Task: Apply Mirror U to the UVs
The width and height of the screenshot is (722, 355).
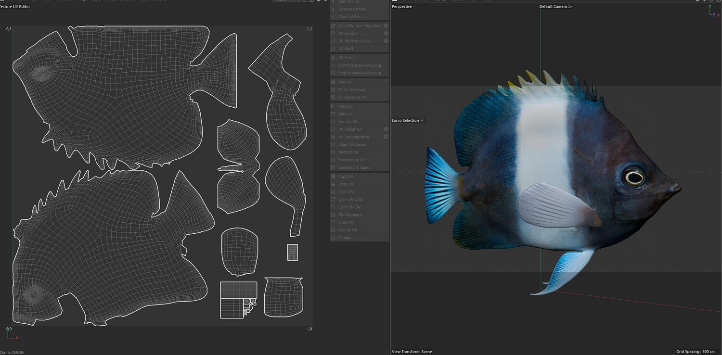Action: 360,106
